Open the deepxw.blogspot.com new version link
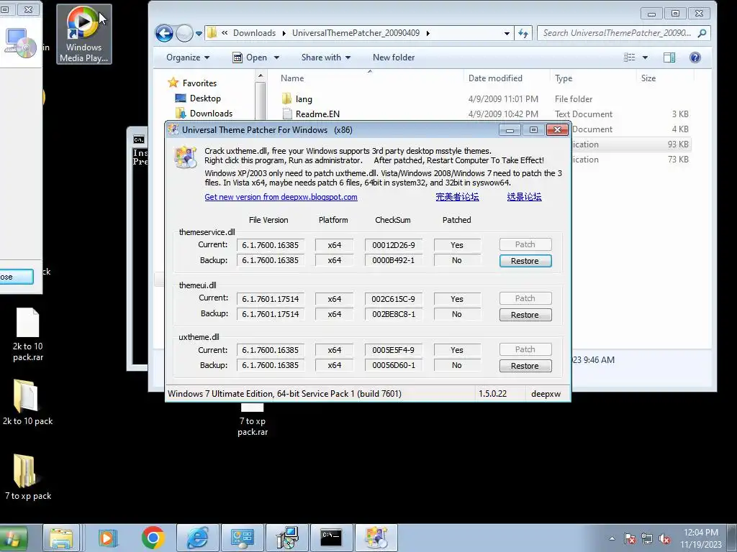Viewport: 737px width, 552px height. point(281,197)
